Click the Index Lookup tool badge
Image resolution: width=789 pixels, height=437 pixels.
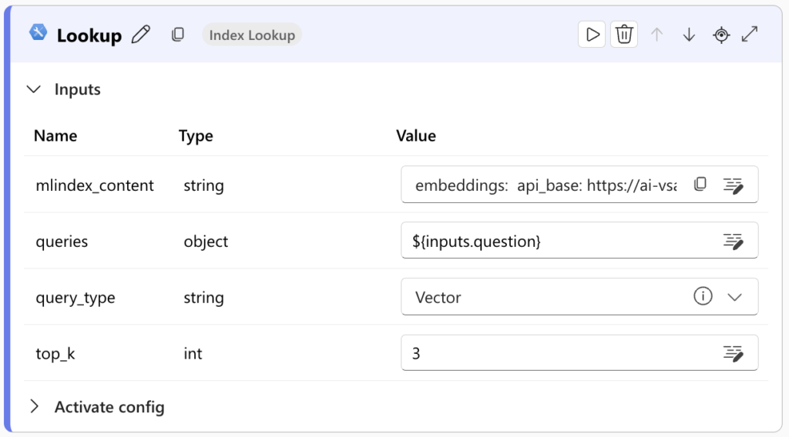pyautogui.click(x=252, y=35)
